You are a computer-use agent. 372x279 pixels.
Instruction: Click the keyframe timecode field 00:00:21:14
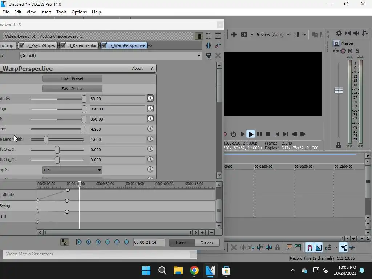click(x=149, y=242)
